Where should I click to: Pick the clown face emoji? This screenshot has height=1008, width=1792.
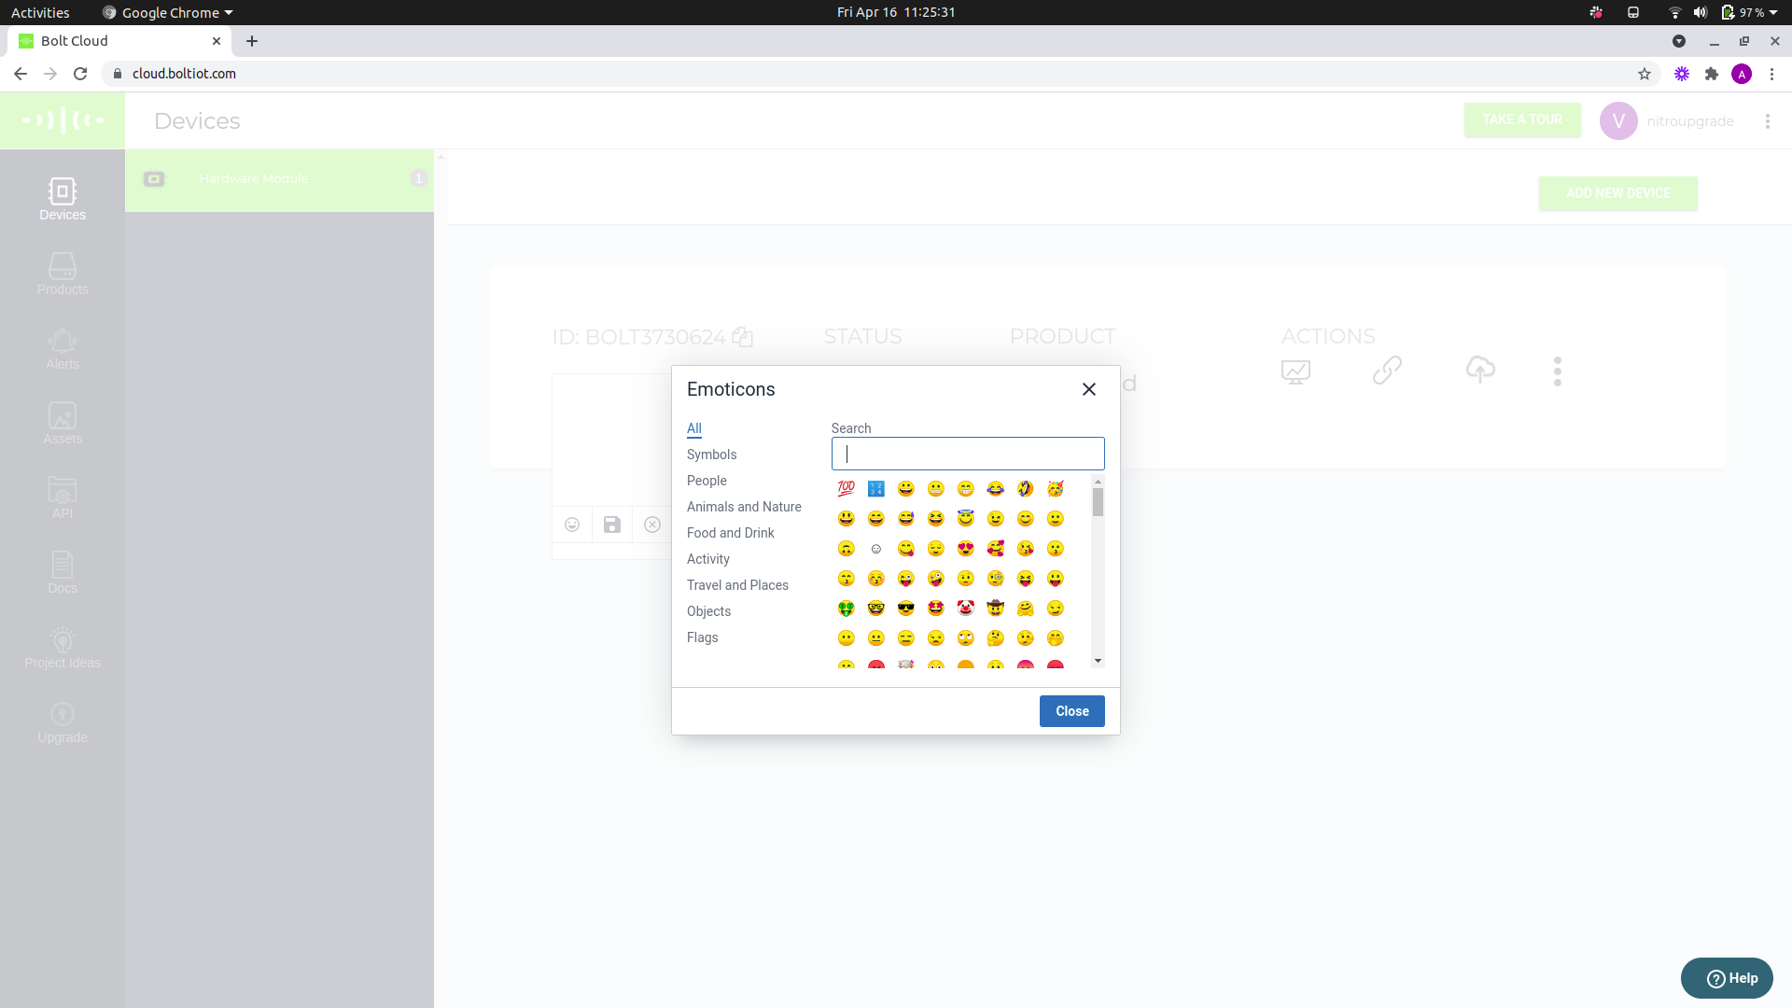(x=965, y=609)
